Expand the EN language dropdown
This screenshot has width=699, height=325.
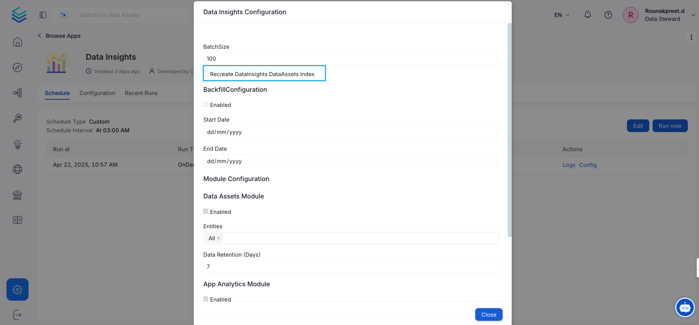pyautogui.click(x=561, y=15)
